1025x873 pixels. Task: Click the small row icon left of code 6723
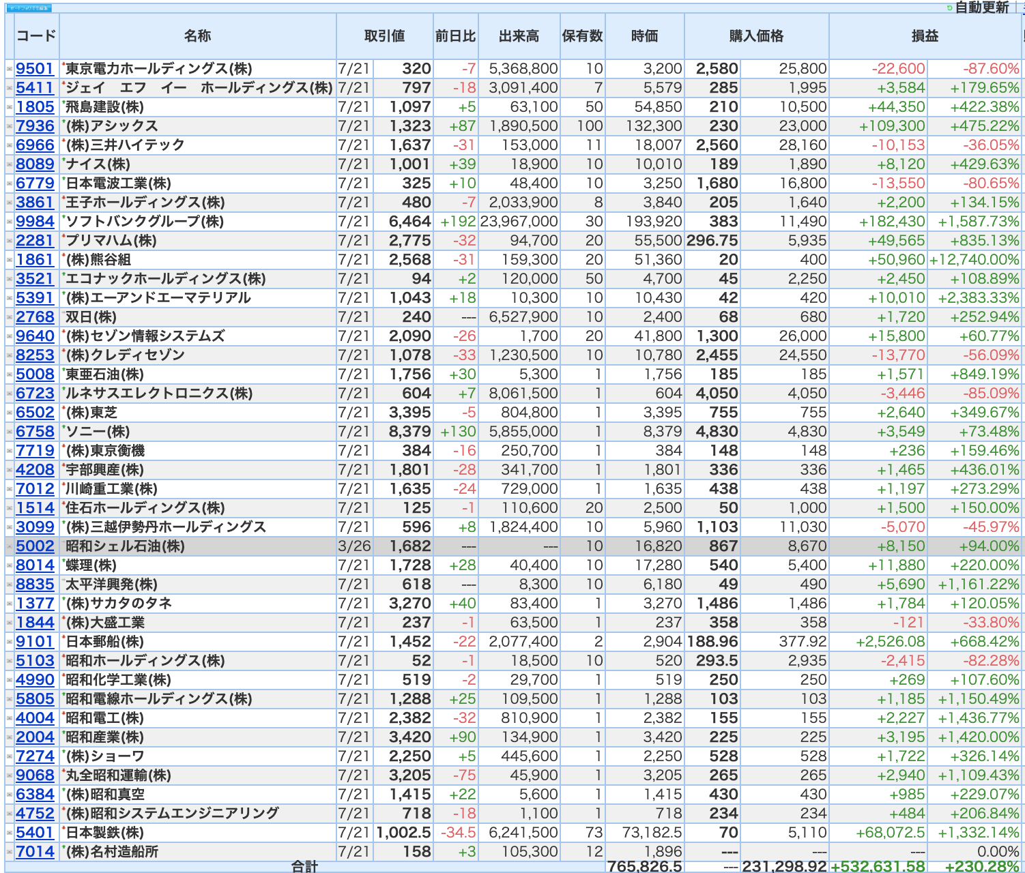pos(10,394)
